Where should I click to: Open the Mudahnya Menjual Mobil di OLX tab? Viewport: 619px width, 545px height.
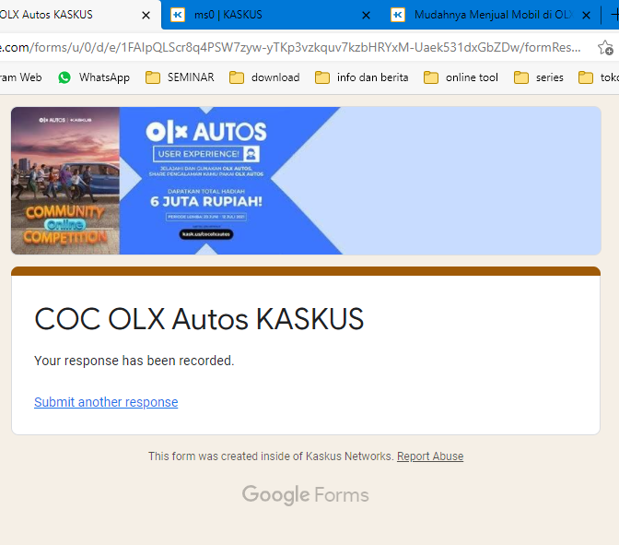(493, 15)
